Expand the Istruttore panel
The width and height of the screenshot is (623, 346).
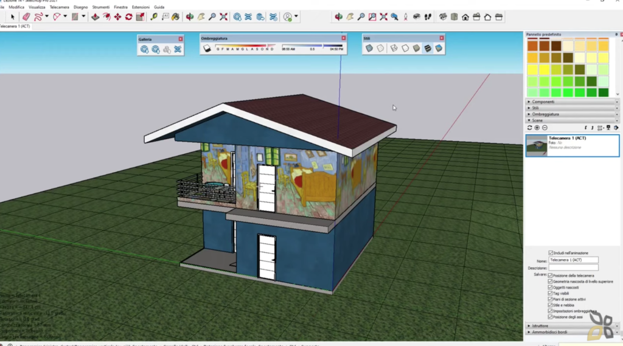tap(571, 326)
